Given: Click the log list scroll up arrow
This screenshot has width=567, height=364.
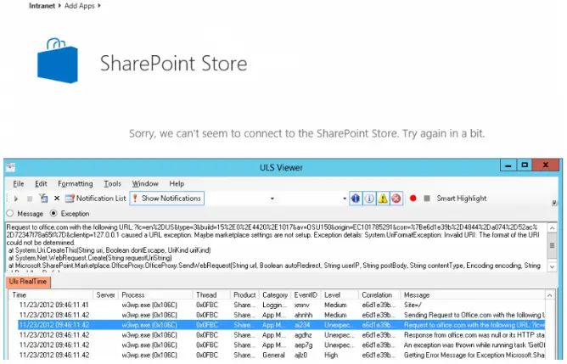Looking at the screenshot, I should (549, 295).
